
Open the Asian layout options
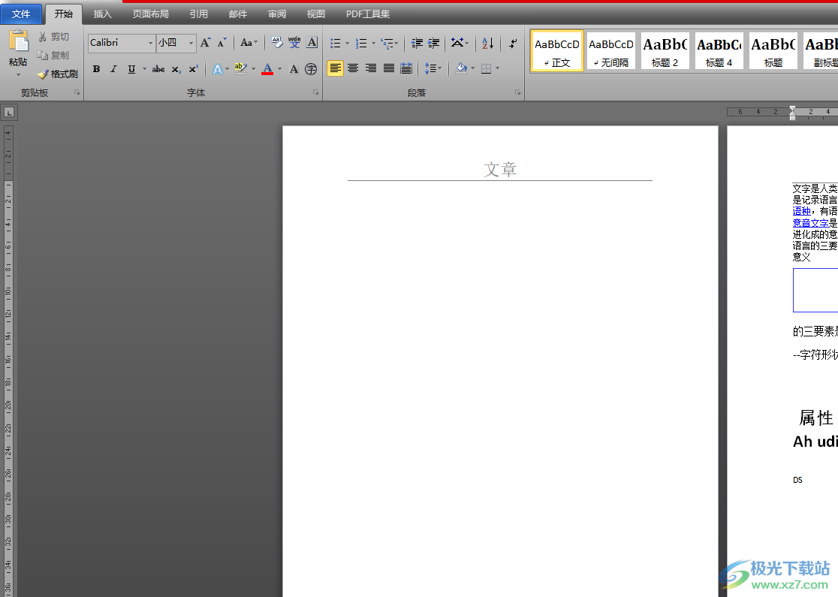457,43
